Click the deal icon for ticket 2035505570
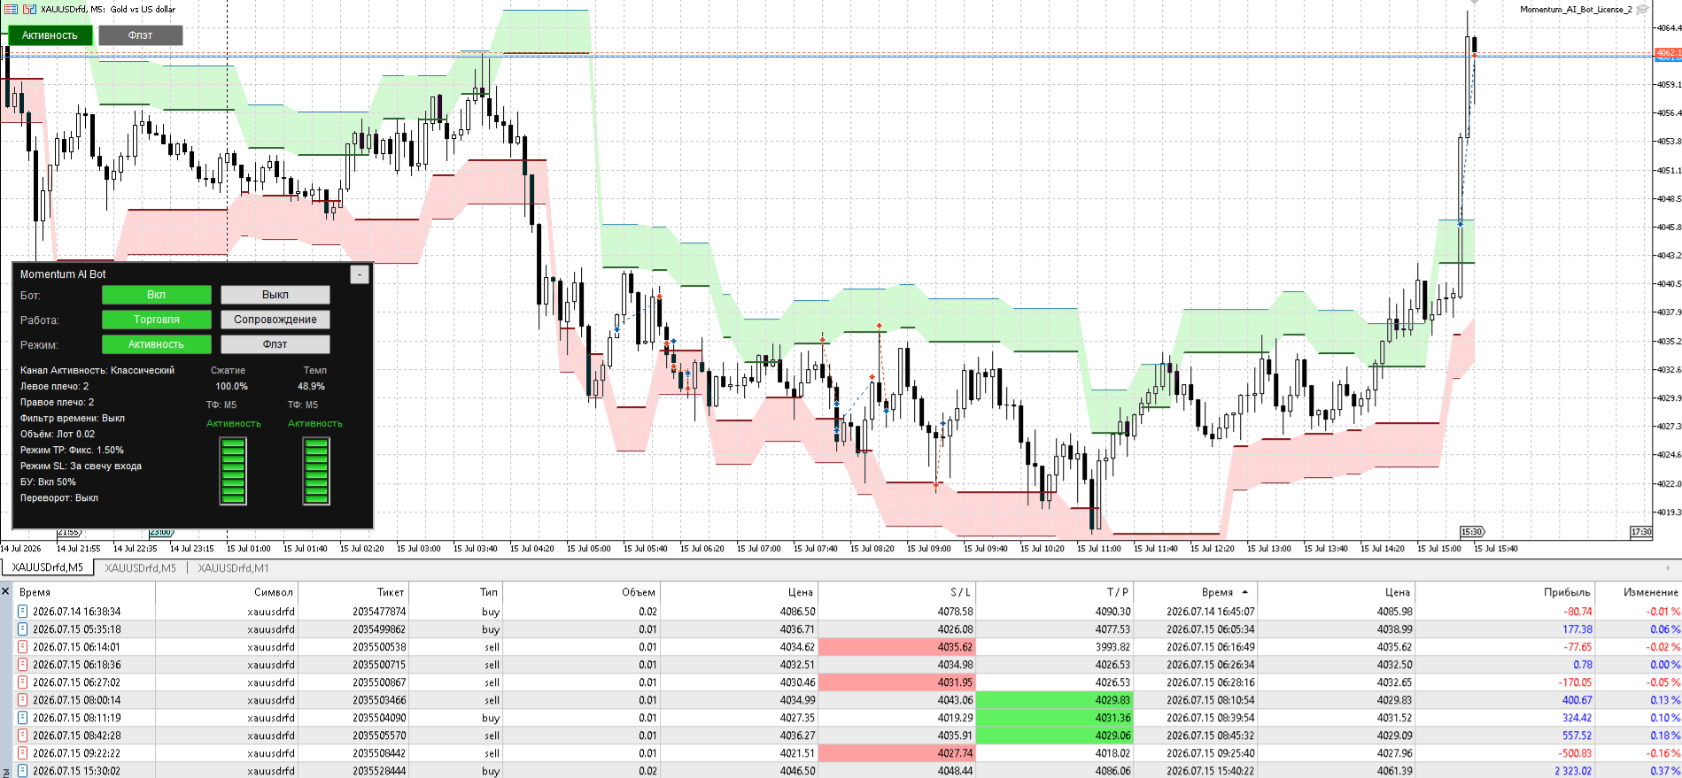 coord(23,736)
